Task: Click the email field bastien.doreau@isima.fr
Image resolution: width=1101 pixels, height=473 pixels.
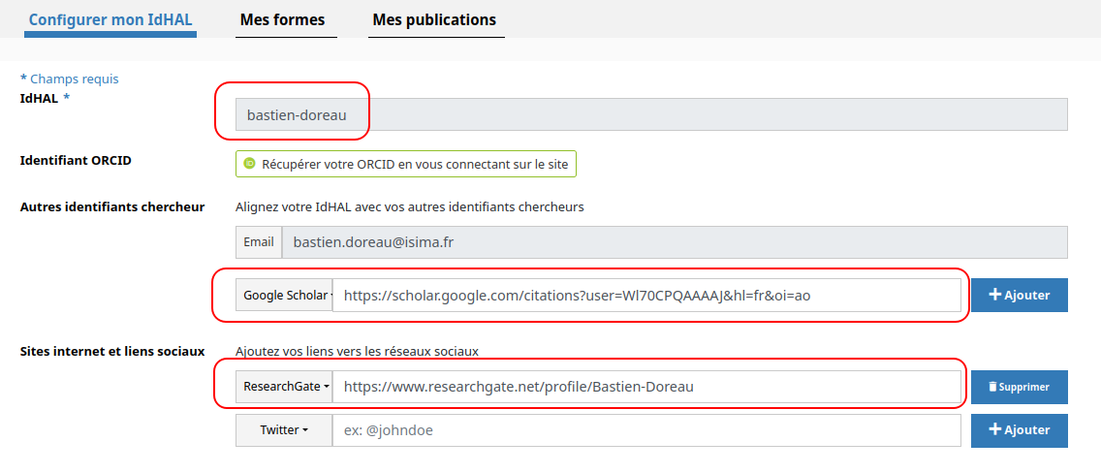Action: pos(674,242)
